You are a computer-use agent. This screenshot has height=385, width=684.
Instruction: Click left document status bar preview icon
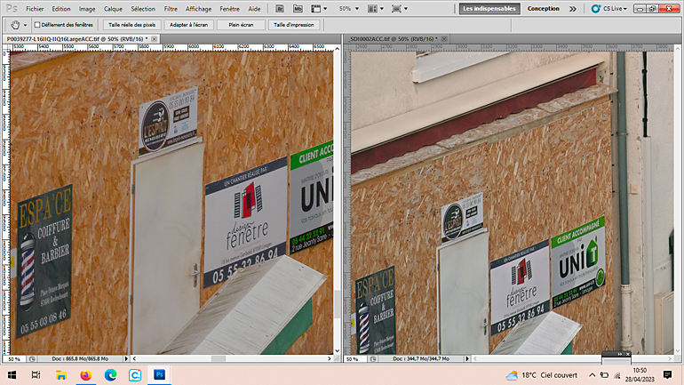click(x=32, y=359)
